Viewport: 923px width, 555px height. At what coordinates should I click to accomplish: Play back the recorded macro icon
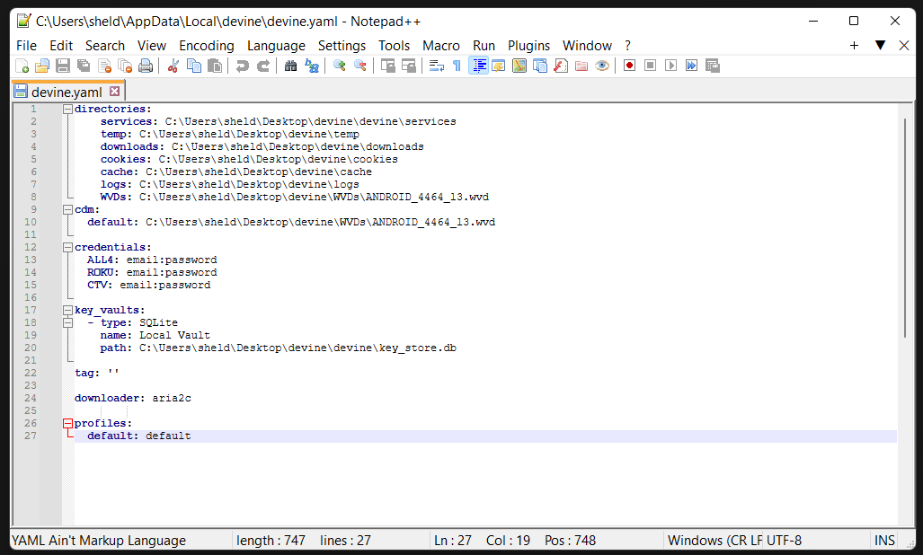click(670, 66)
